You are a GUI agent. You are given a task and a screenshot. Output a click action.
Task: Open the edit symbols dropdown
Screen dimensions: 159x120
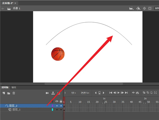(x=138, y=8)
